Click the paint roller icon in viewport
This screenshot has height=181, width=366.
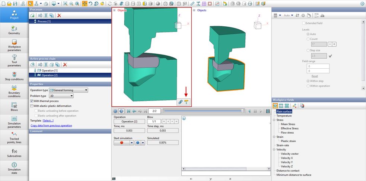point(186,102)
